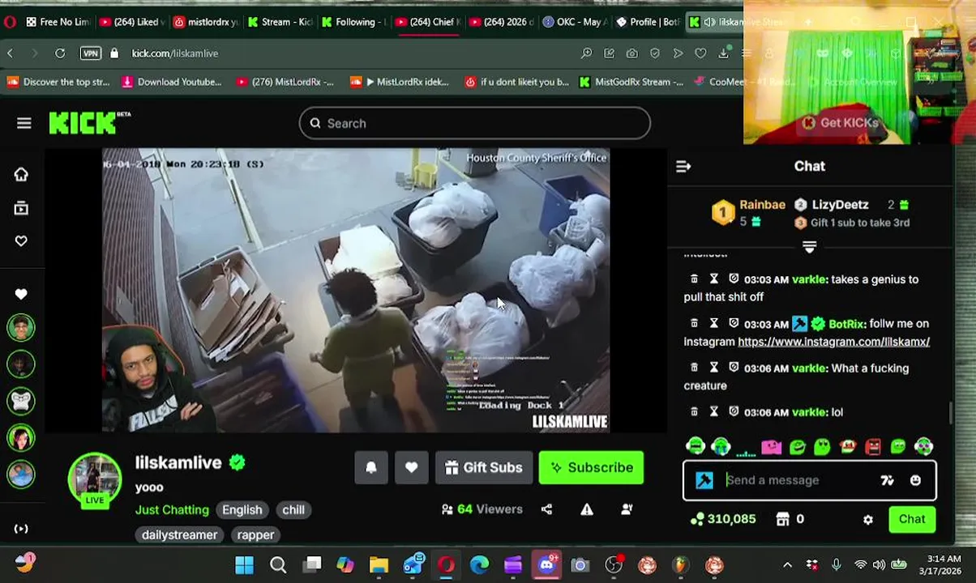976x583 pixels.
Task: Insert the red angry emote in quick emote row
Action: click(x=873, y=446)
